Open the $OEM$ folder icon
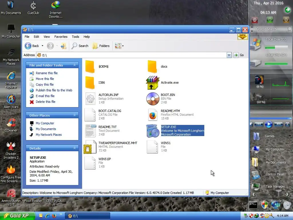This screenshot has height=220, width=293. (x=90, y=66)
